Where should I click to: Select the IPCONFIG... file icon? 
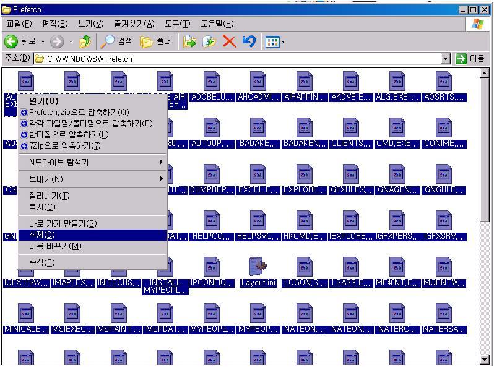tap(211, 267)
